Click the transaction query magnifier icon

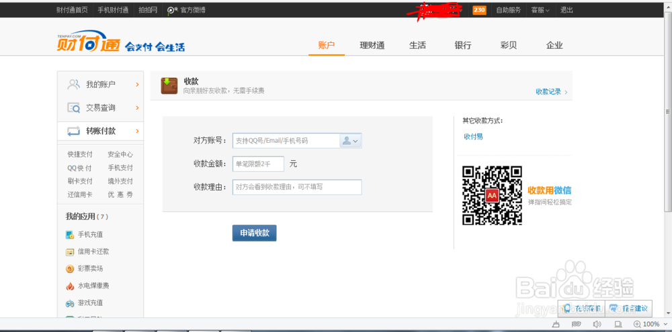coord(73,108)
